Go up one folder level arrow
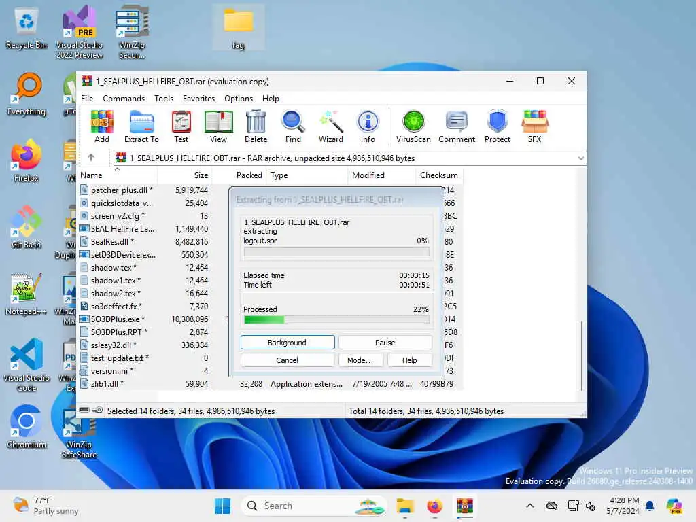This screenshot has height=522, width=696. click(91, 158)
